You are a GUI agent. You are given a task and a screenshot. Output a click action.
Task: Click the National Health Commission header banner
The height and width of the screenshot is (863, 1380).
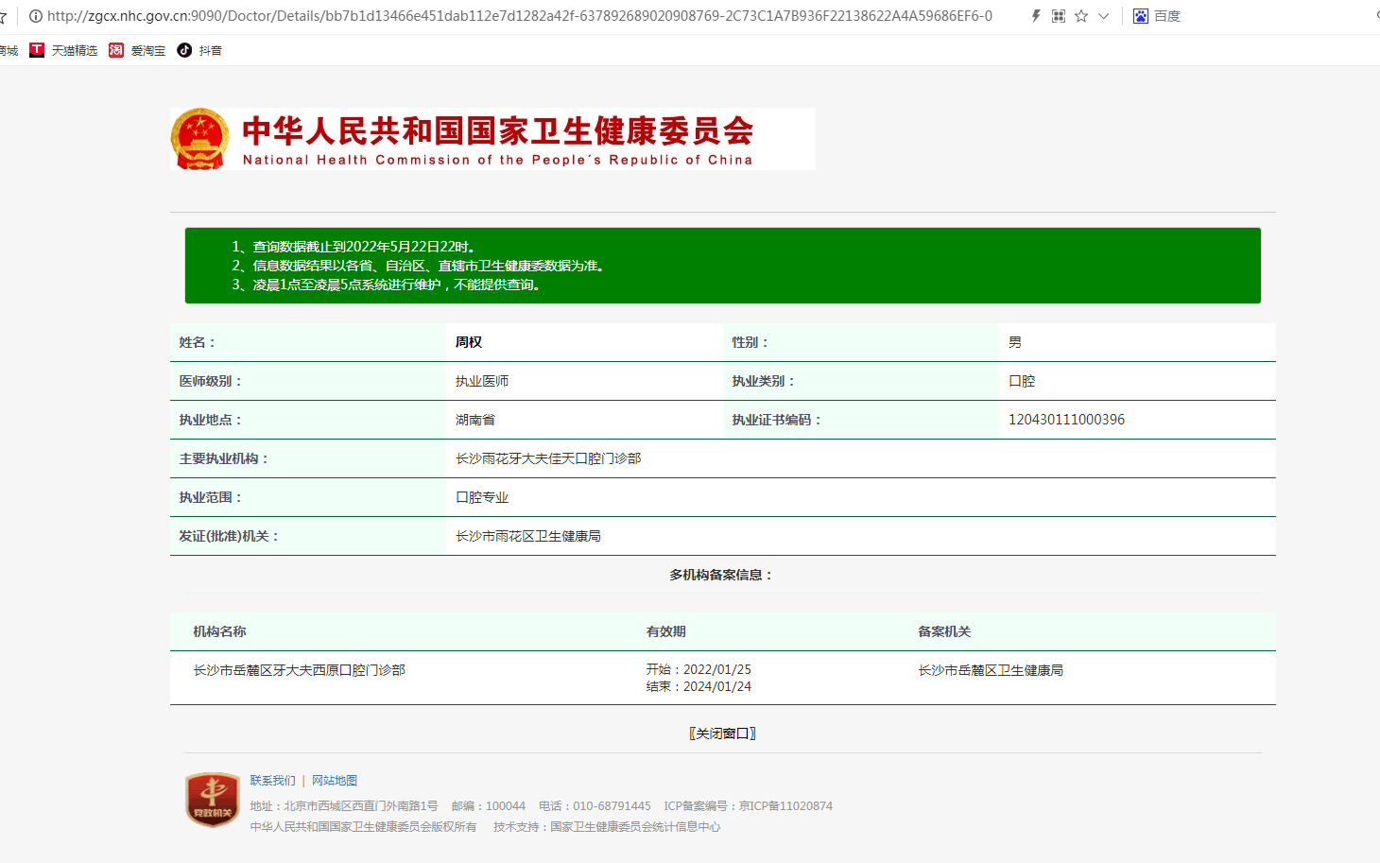(x=492, y=139)
